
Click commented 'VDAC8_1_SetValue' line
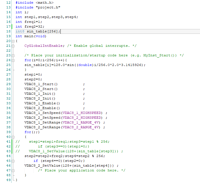point(69,151)
